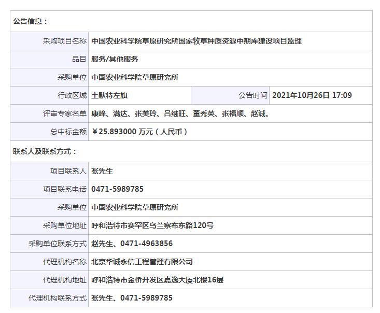Screen dimensions: 380x313
Task: Click the region value 土默特左旗
Action: [x=109, y=95]
